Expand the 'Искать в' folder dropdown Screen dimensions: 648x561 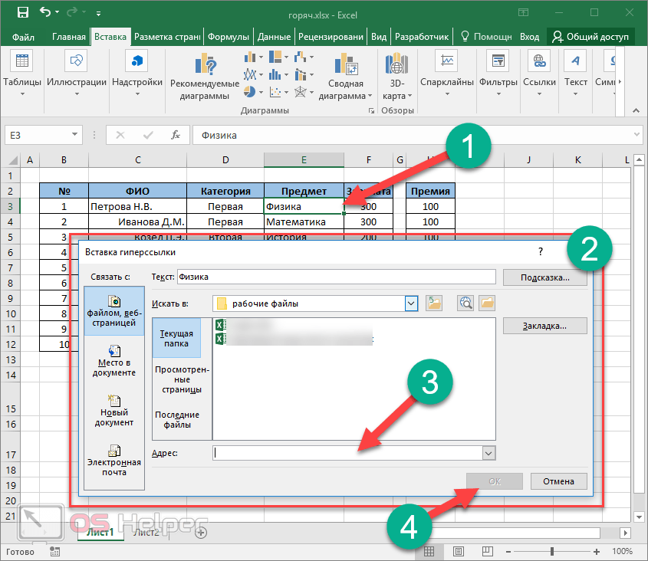(x=411, y=303)
